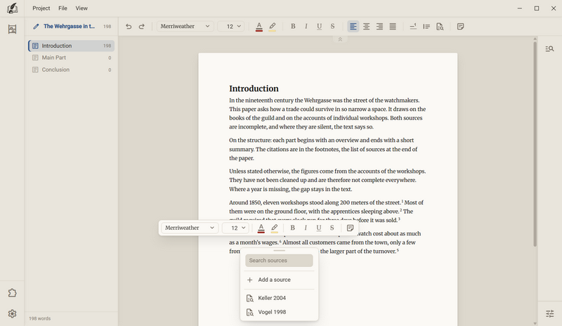Open the Merriweather font dropdown in the top toolbar
Screen dimensions: 562x326
point(185,27)
